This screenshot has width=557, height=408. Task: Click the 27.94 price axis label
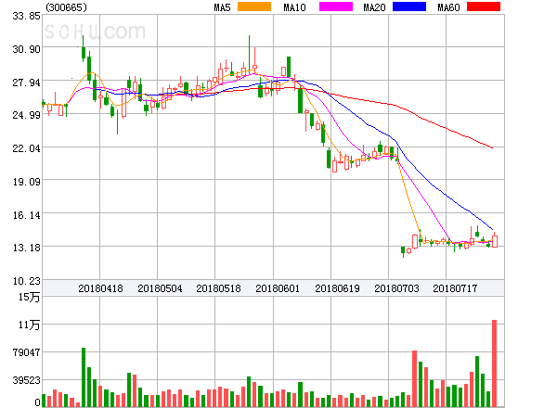(26, 83)
